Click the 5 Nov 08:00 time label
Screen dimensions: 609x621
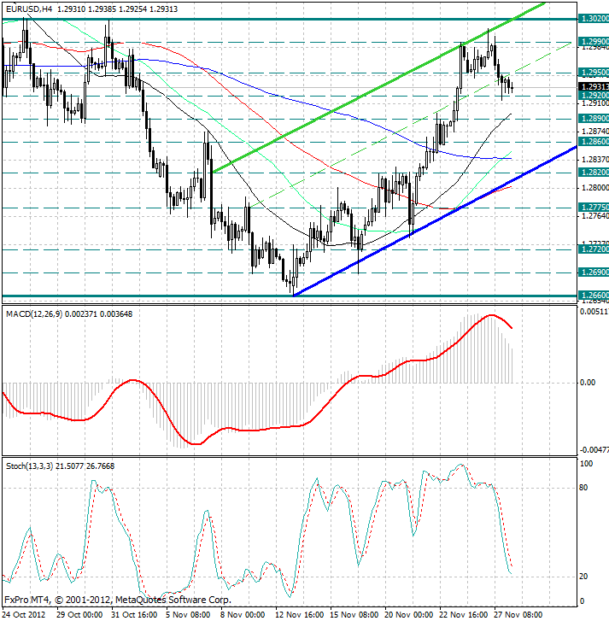(x=188, y=615)
